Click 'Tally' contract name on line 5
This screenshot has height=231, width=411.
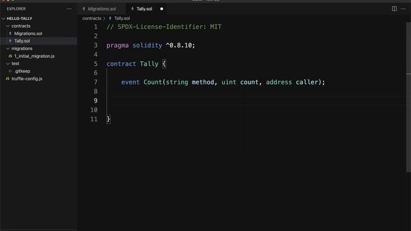tap(149, 64)
